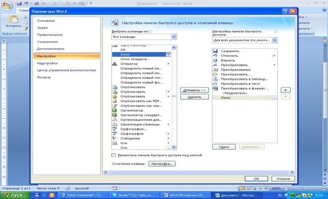
Task: Click info icon next to Выбрать команды из
Action: 151,31
